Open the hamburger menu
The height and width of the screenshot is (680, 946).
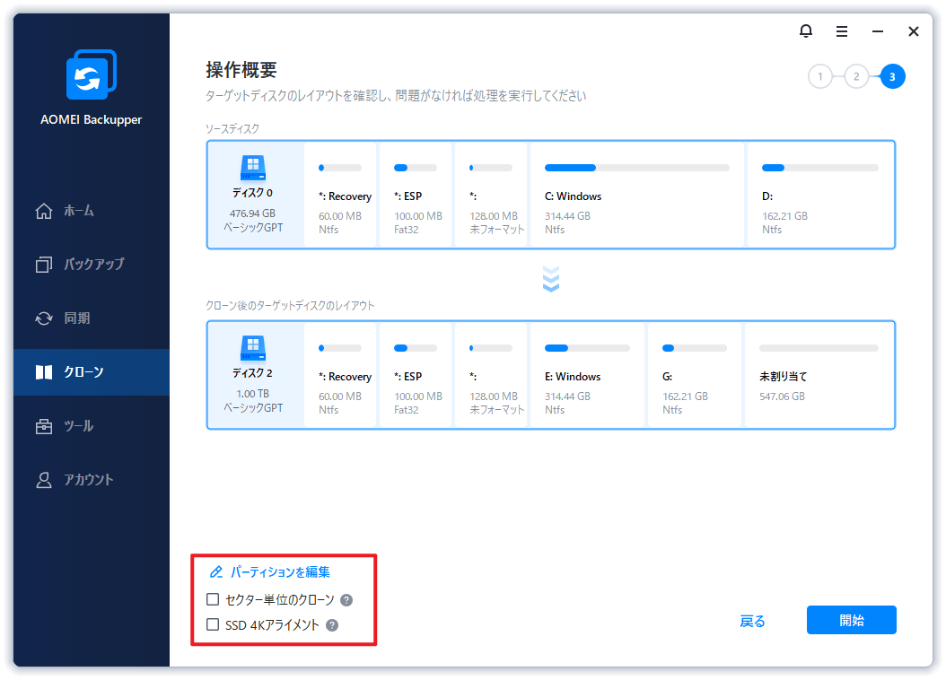[841, 31]
